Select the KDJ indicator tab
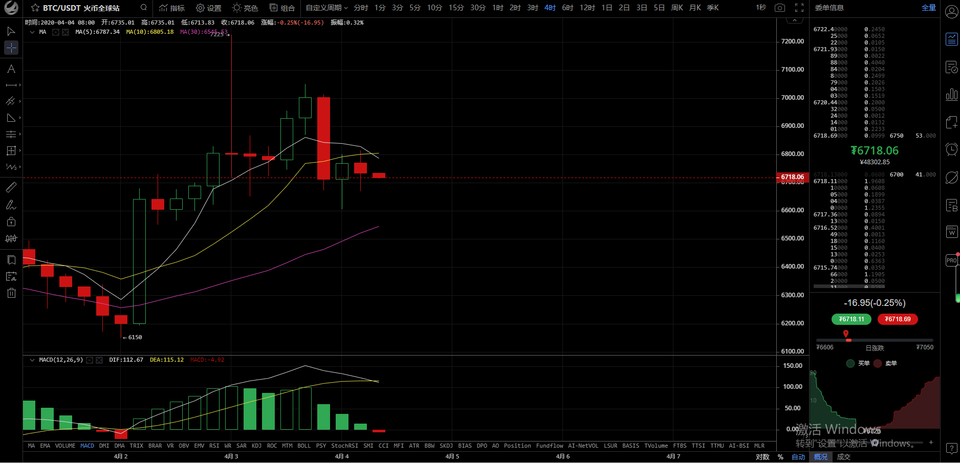The width and height of the screenshot is (960, 463). point(256,446)
